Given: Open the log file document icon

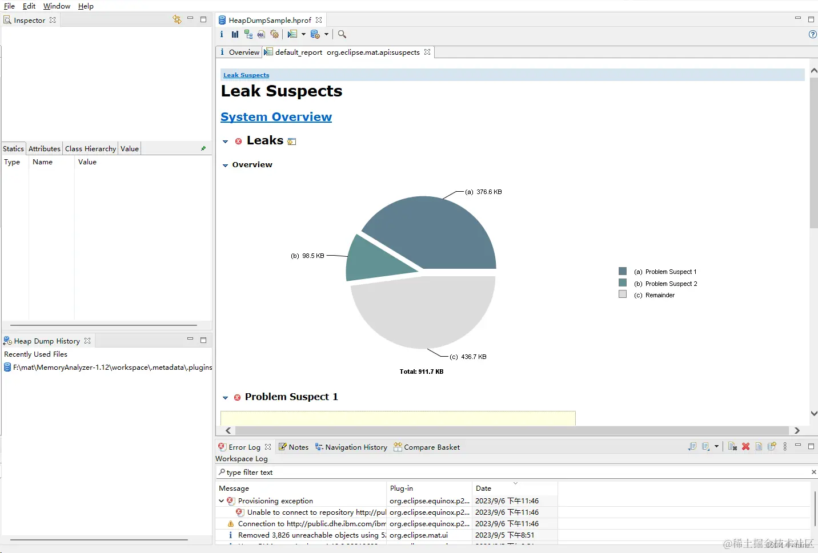Looking at the screenshot, I should (759, 446).
